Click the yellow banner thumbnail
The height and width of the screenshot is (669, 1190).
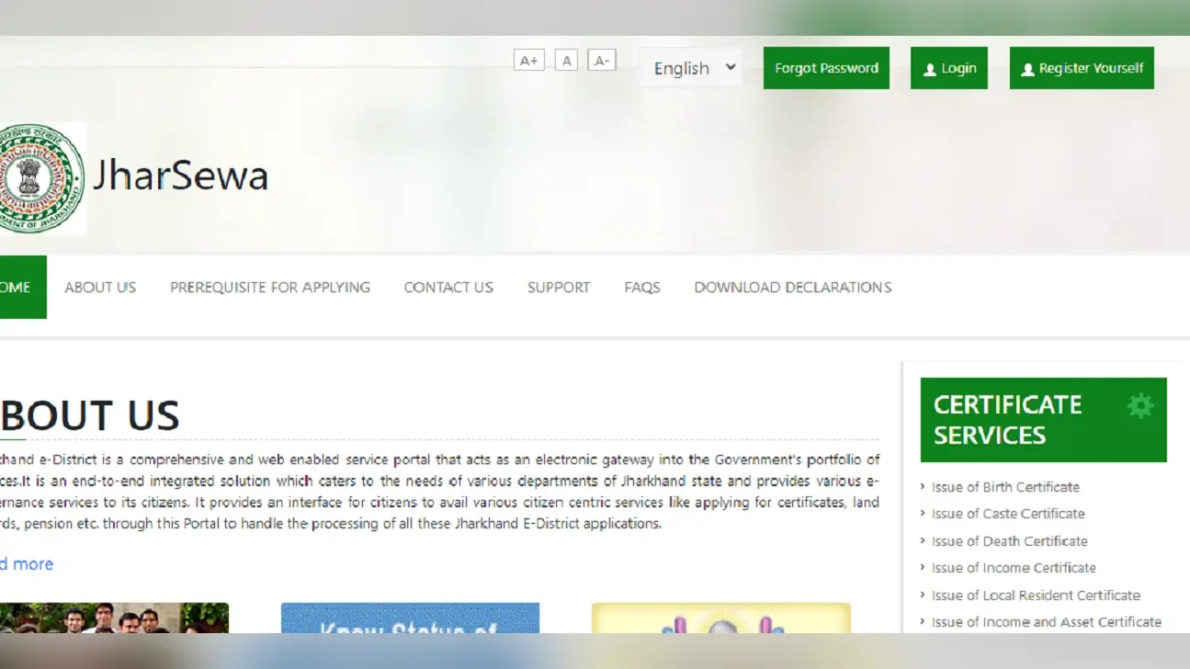pos(721,618)
